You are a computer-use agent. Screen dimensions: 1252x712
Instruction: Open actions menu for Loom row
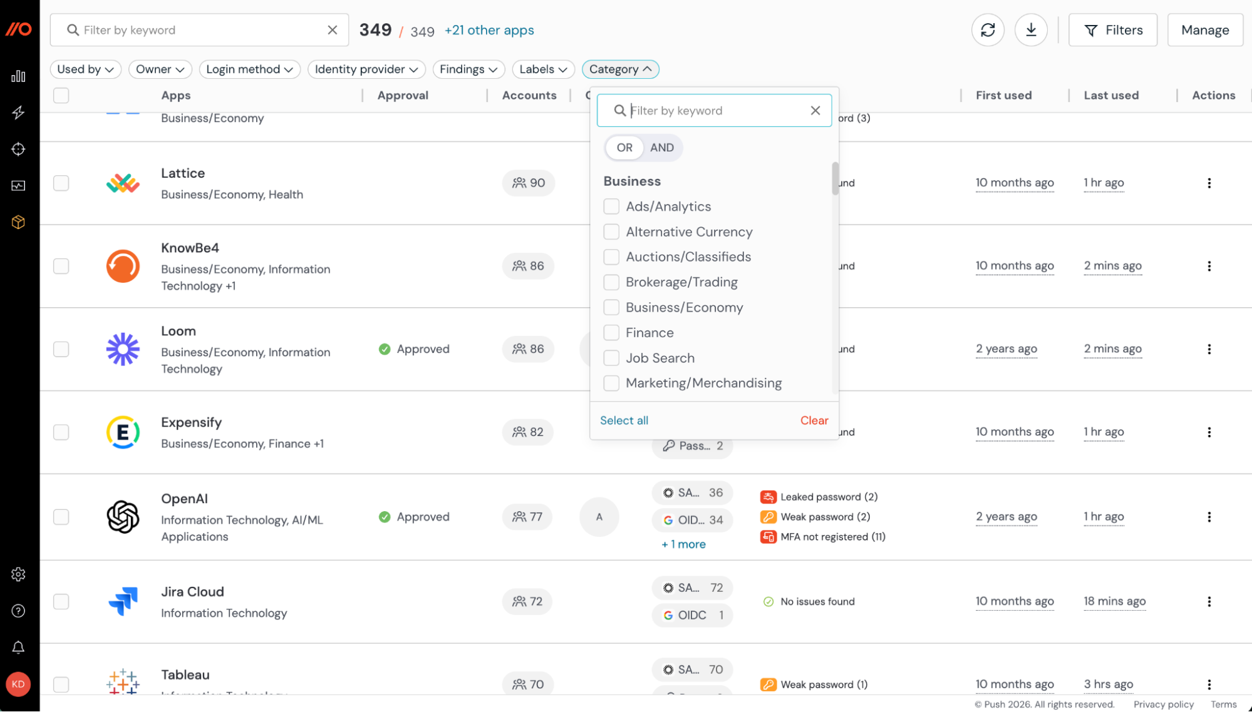click(x=1209, y=349)
